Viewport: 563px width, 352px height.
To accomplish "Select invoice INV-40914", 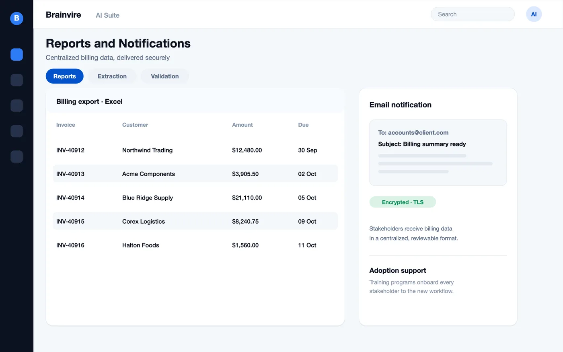I will (70, 198).
